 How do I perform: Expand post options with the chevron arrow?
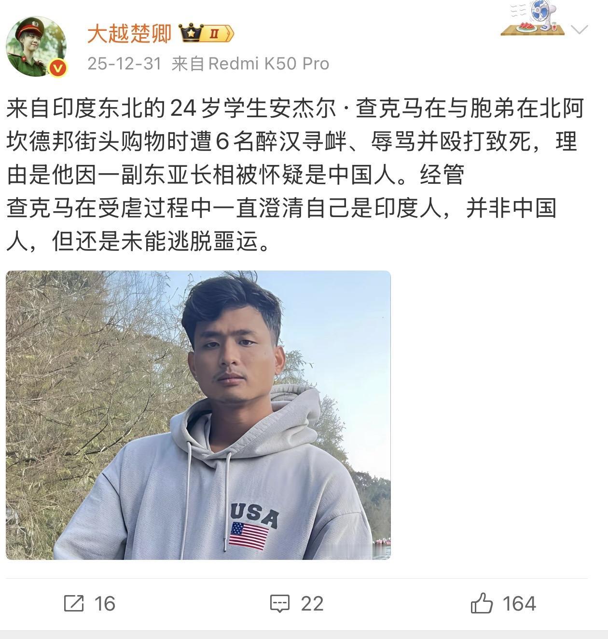[579, 29]
